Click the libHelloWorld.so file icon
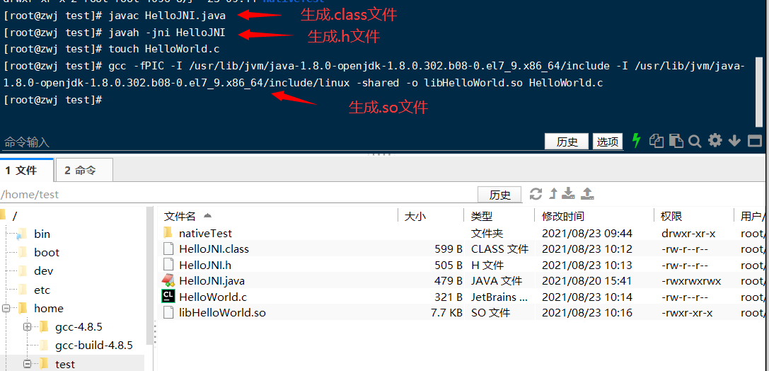The image size is (769, 371). 168,312
